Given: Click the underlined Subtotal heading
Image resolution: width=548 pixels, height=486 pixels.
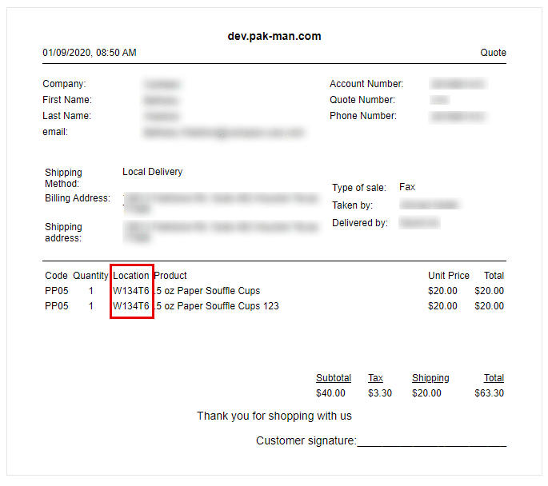Looking at the screenshot, I should [x=334, y=378].
